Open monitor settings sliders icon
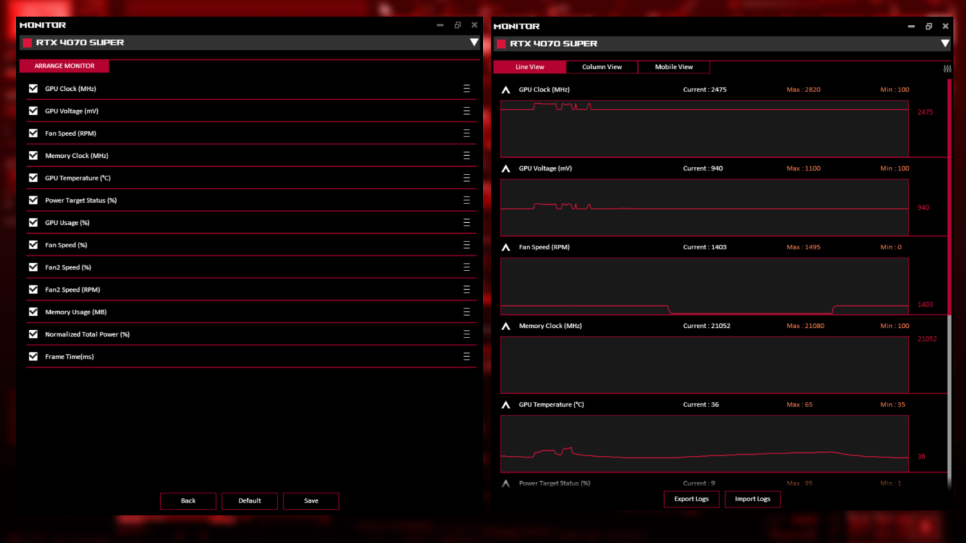Screen dimensions: 966x543 pyautogui.click(x=947, y=69)
